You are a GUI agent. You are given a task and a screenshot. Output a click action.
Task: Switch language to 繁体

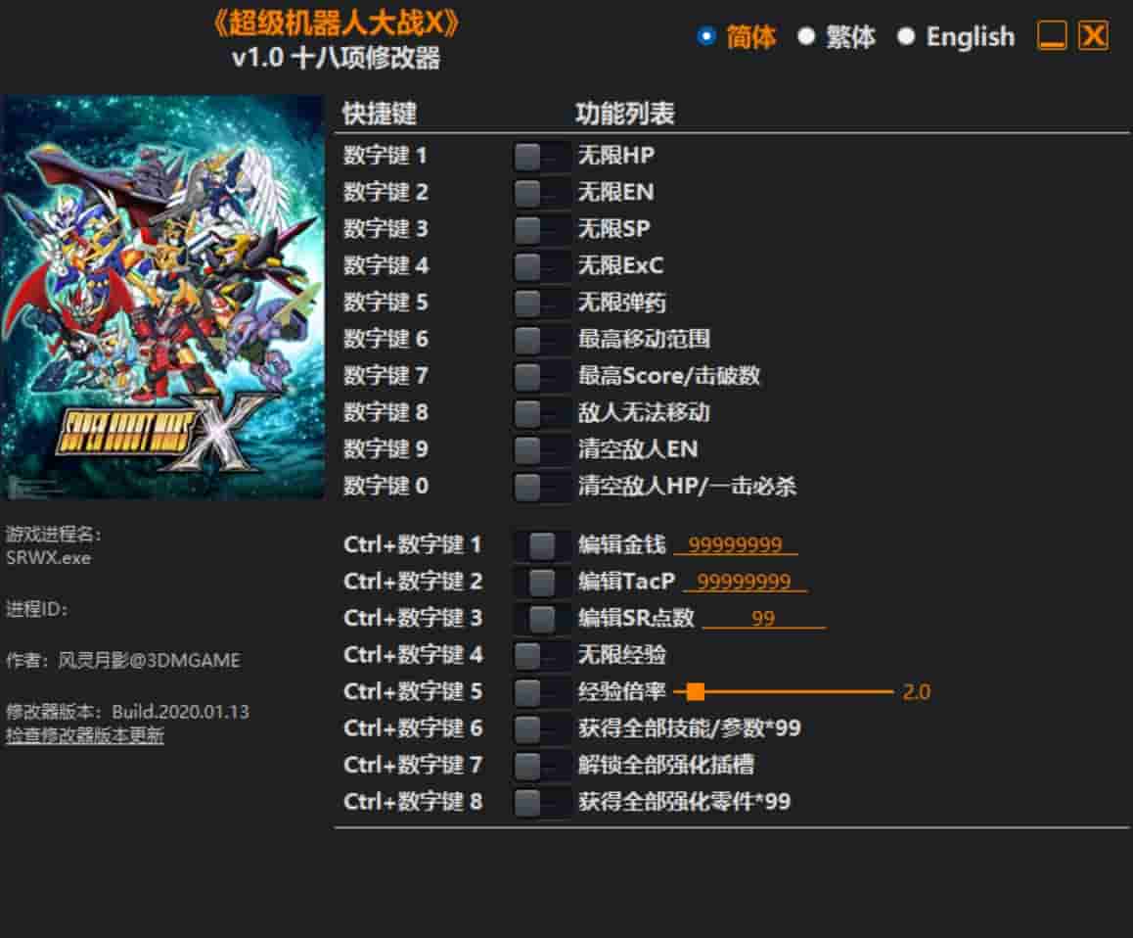806,37
